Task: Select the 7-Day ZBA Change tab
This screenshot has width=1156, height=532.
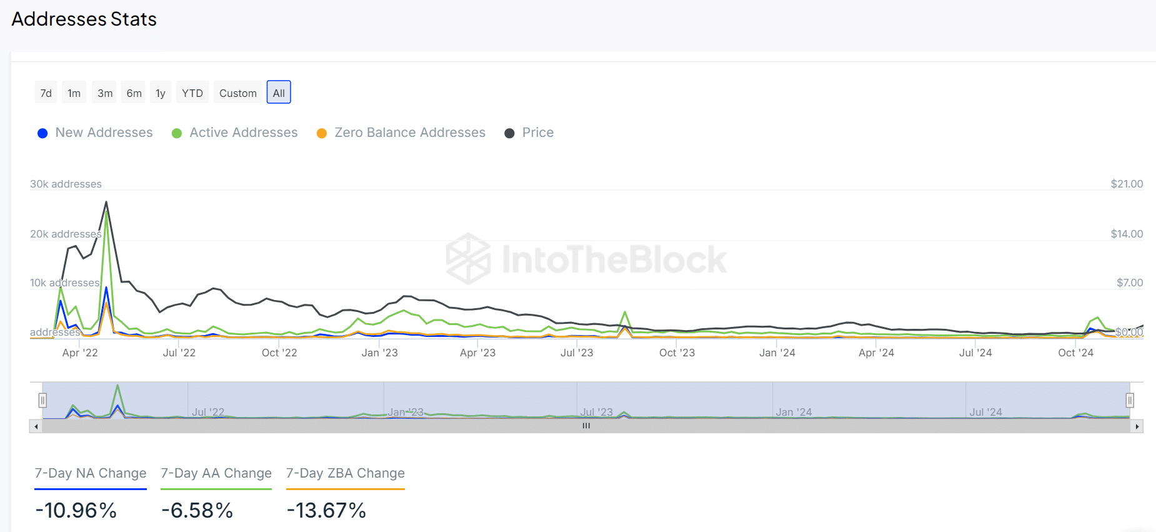Action: 346,473
